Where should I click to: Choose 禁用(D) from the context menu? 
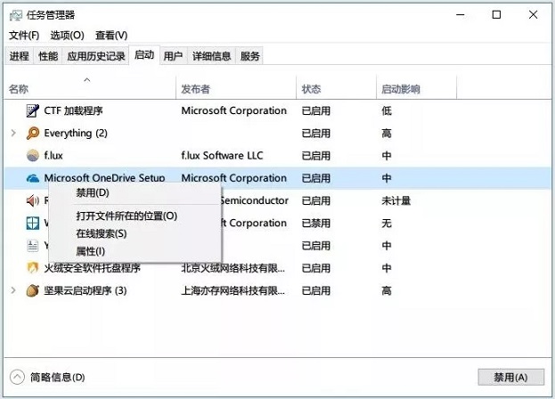click(x=93, y=192)
